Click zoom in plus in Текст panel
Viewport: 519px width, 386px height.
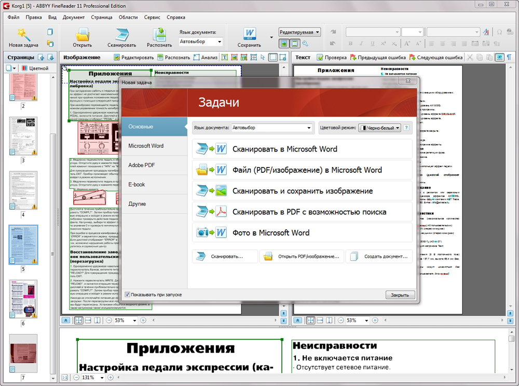pyautogui.click(x=375, y=320)
